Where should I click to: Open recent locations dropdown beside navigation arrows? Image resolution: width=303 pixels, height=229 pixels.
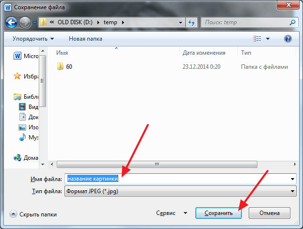click(x=34, y=23)
